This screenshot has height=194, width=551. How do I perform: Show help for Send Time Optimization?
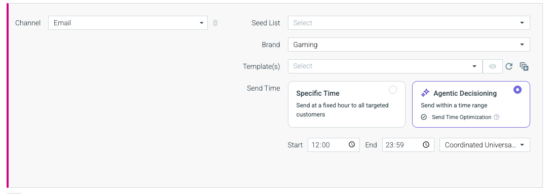496,117
